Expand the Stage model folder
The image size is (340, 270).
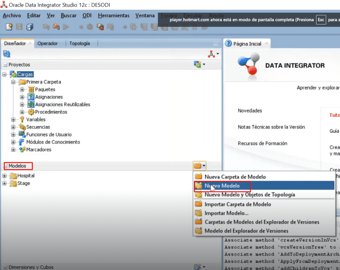coord(4,183)
